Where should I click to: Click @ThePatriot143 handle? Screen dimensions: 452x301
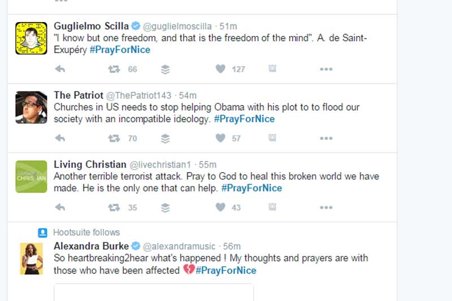coord(137,95)
